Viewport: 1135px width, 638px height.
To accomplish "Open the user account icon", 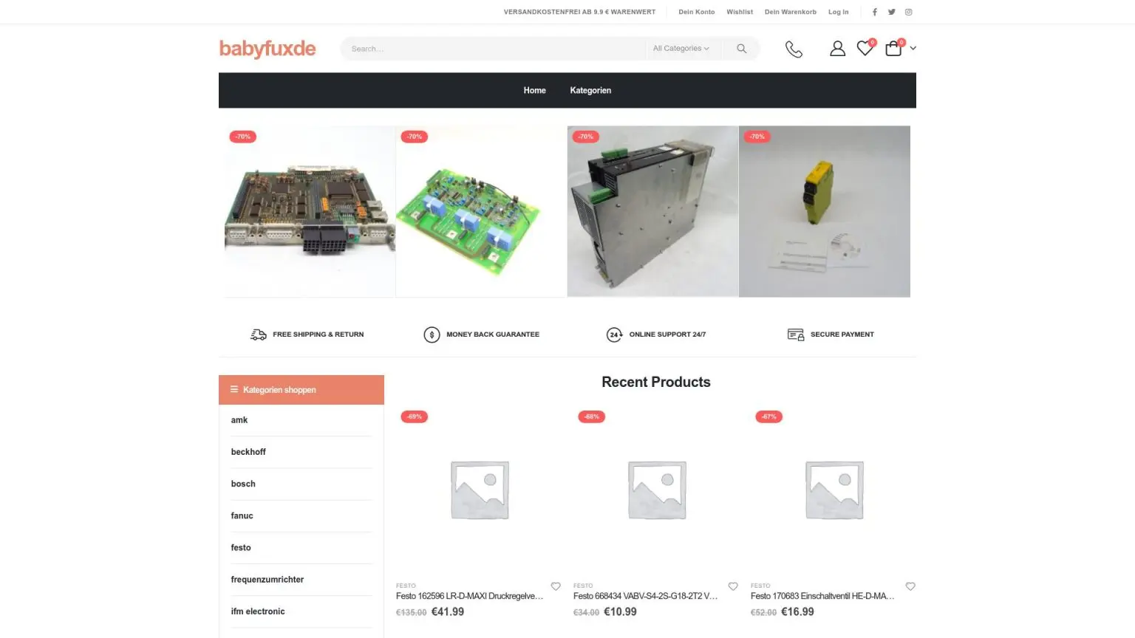I will click(x=837, y=49).
